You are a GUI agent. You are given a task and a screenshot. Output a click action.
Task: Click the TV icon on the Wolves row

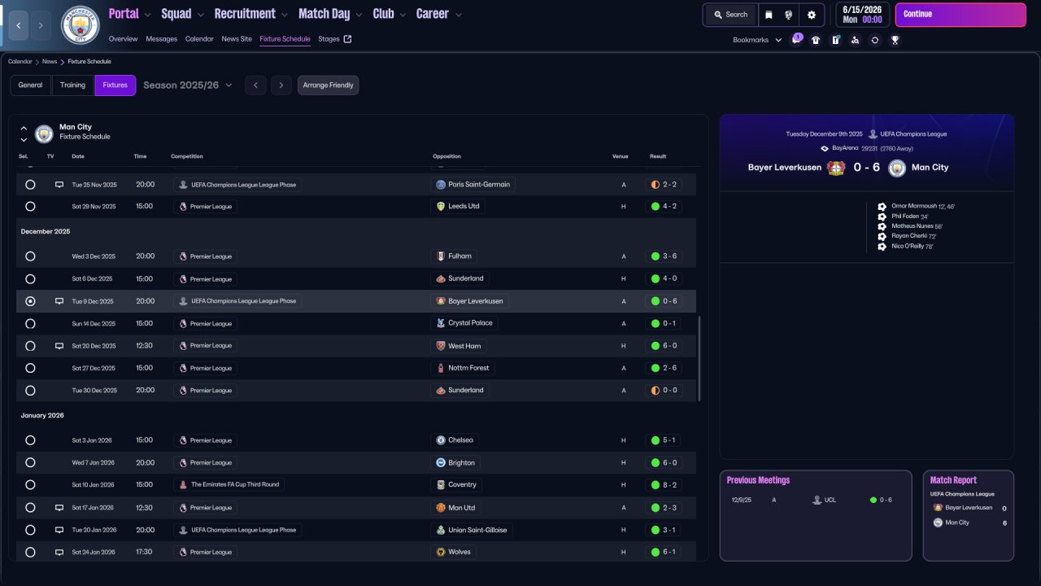pos(59,552)
